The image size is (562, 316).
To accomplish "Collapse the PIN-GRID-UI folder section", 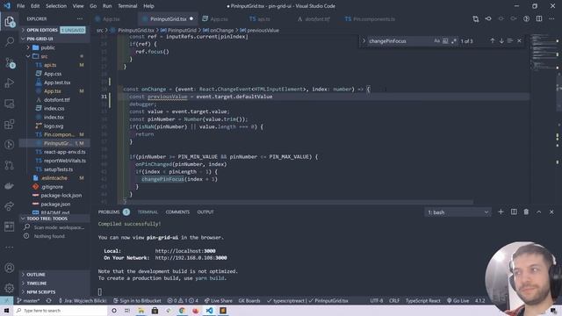I will click(x=54, y=39).
